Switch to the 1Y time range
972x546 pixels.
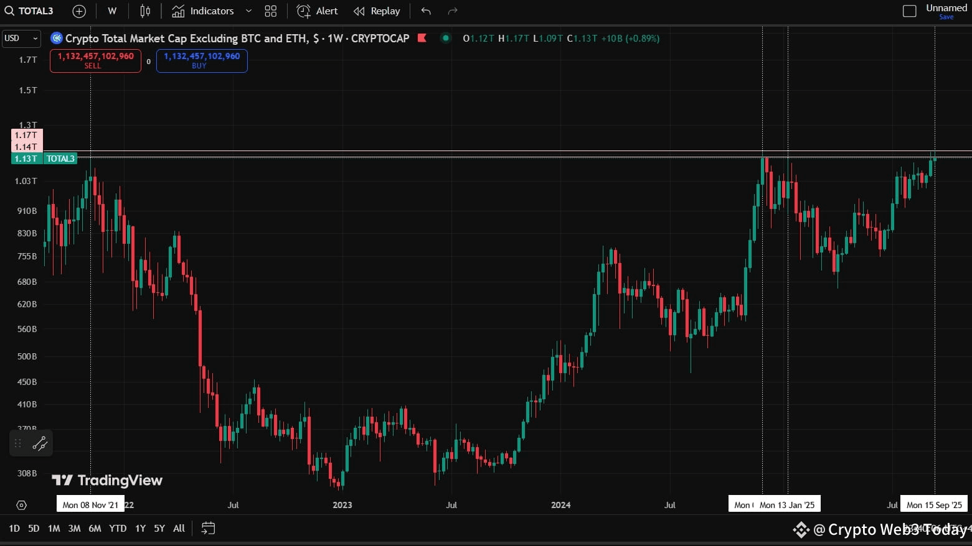[141, 529]
